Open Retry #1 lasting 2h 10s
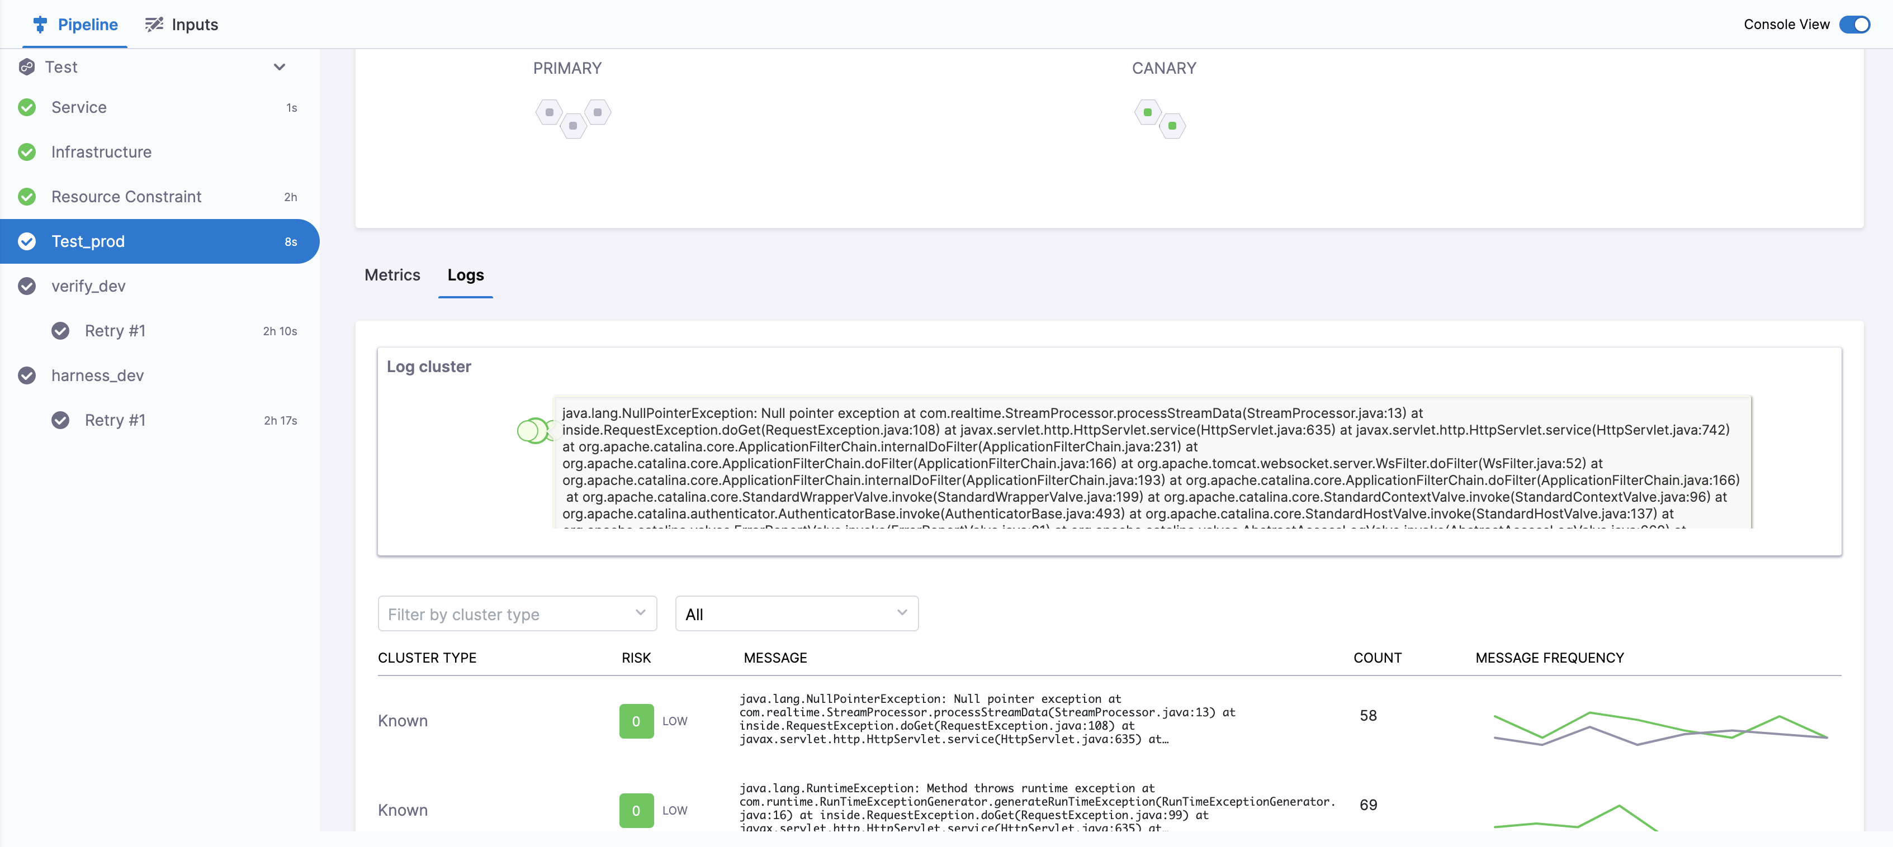The height and width of the screenshot is (847, 1893). coord(159,331)
